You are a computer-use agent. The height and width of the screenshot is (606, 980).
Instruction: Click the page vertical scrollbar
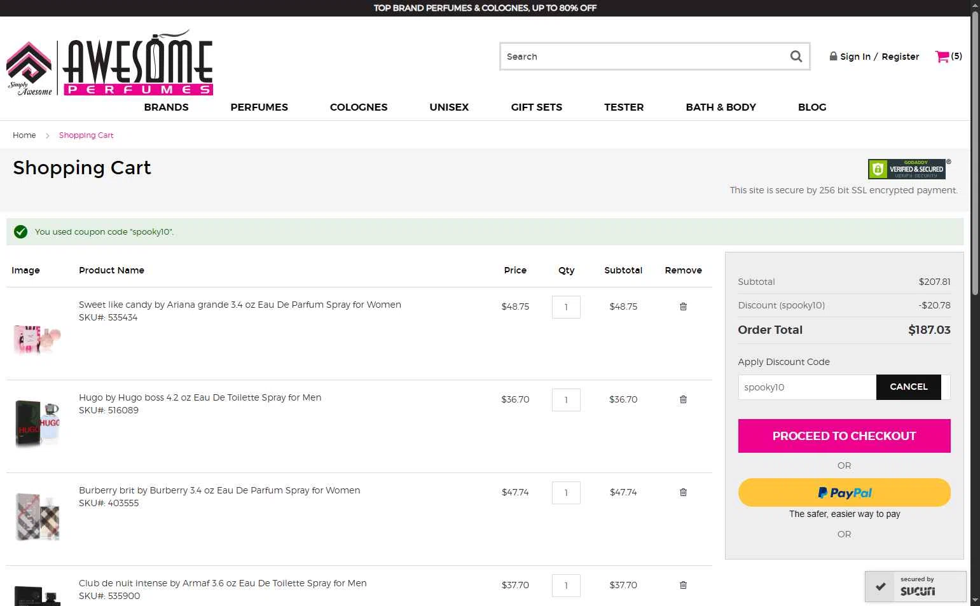coord(975,153)
